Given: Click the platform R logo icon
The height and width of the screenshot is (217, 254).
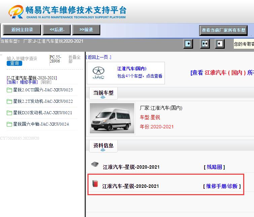Looking at the screenshot, I should [x=16, y=12].
